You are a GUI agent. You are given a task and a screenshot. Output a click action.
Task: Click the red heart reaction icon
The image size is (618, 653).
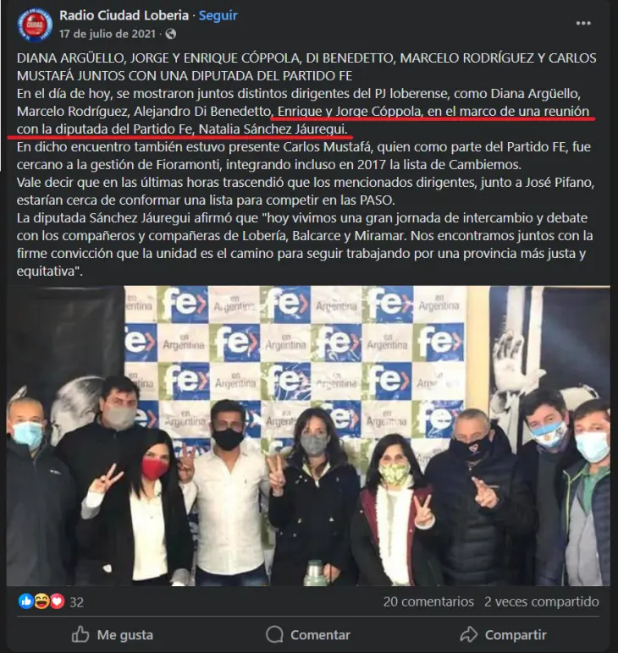(x=57, y=601)
